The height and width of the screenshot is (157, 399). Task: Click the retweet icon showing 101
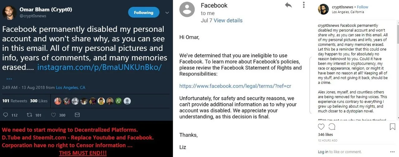pyautogui.click(x=30, y=115)
